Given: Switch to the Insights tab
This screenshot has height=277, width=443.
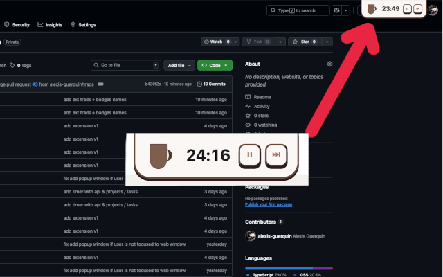Looking at the screenshot, I should (50, 25).
